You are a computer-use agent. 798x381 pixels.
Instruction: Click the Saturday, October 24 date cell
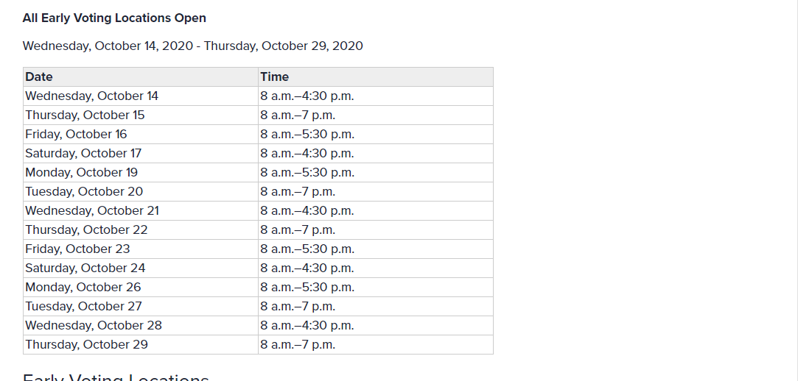click(141, 268)
